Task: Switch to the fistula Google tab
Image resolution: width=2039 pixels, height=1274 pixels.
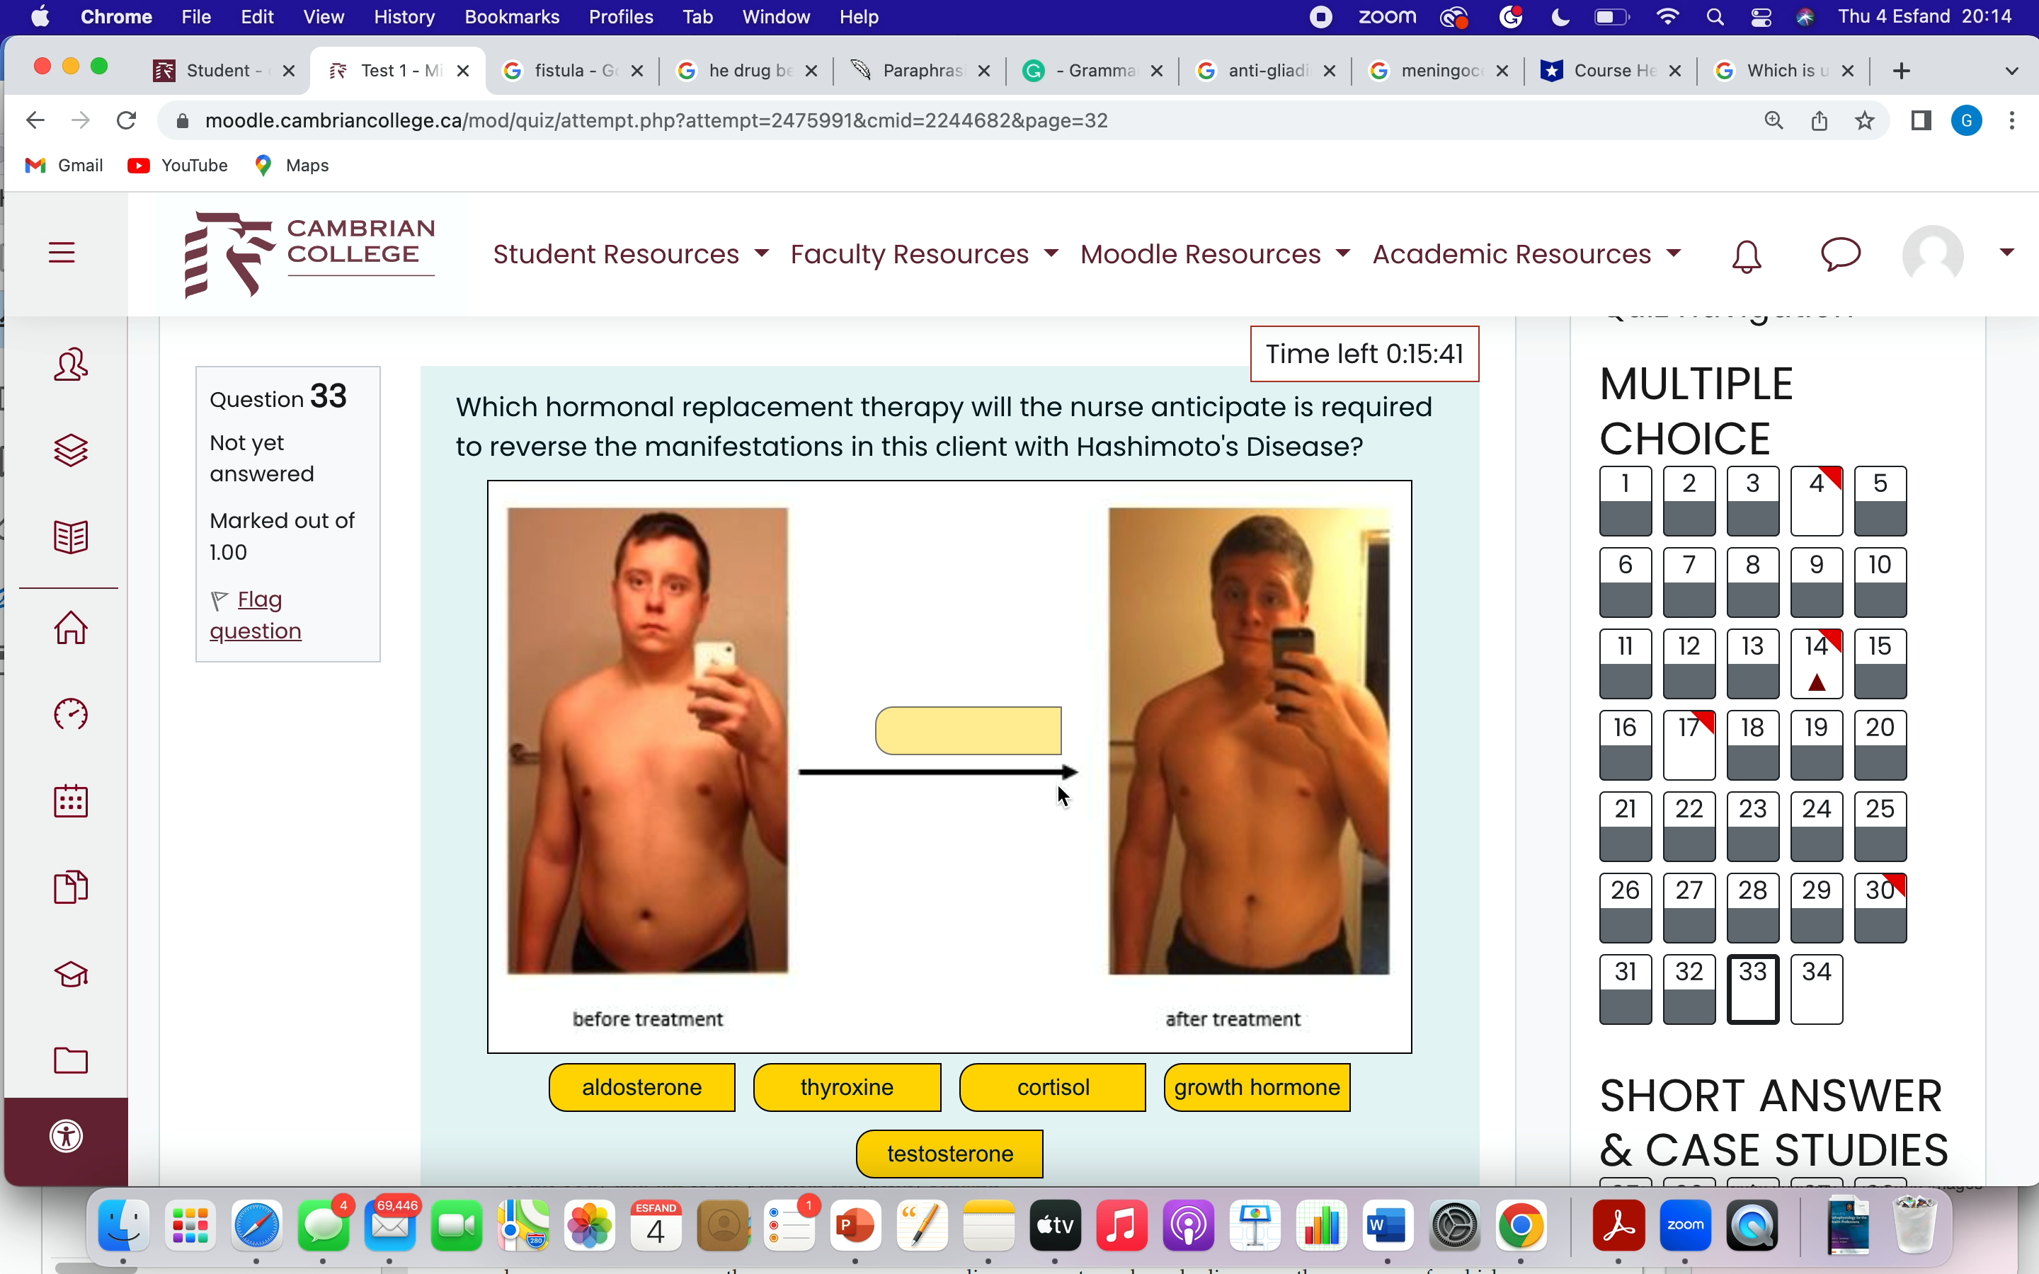Action: 573,71
